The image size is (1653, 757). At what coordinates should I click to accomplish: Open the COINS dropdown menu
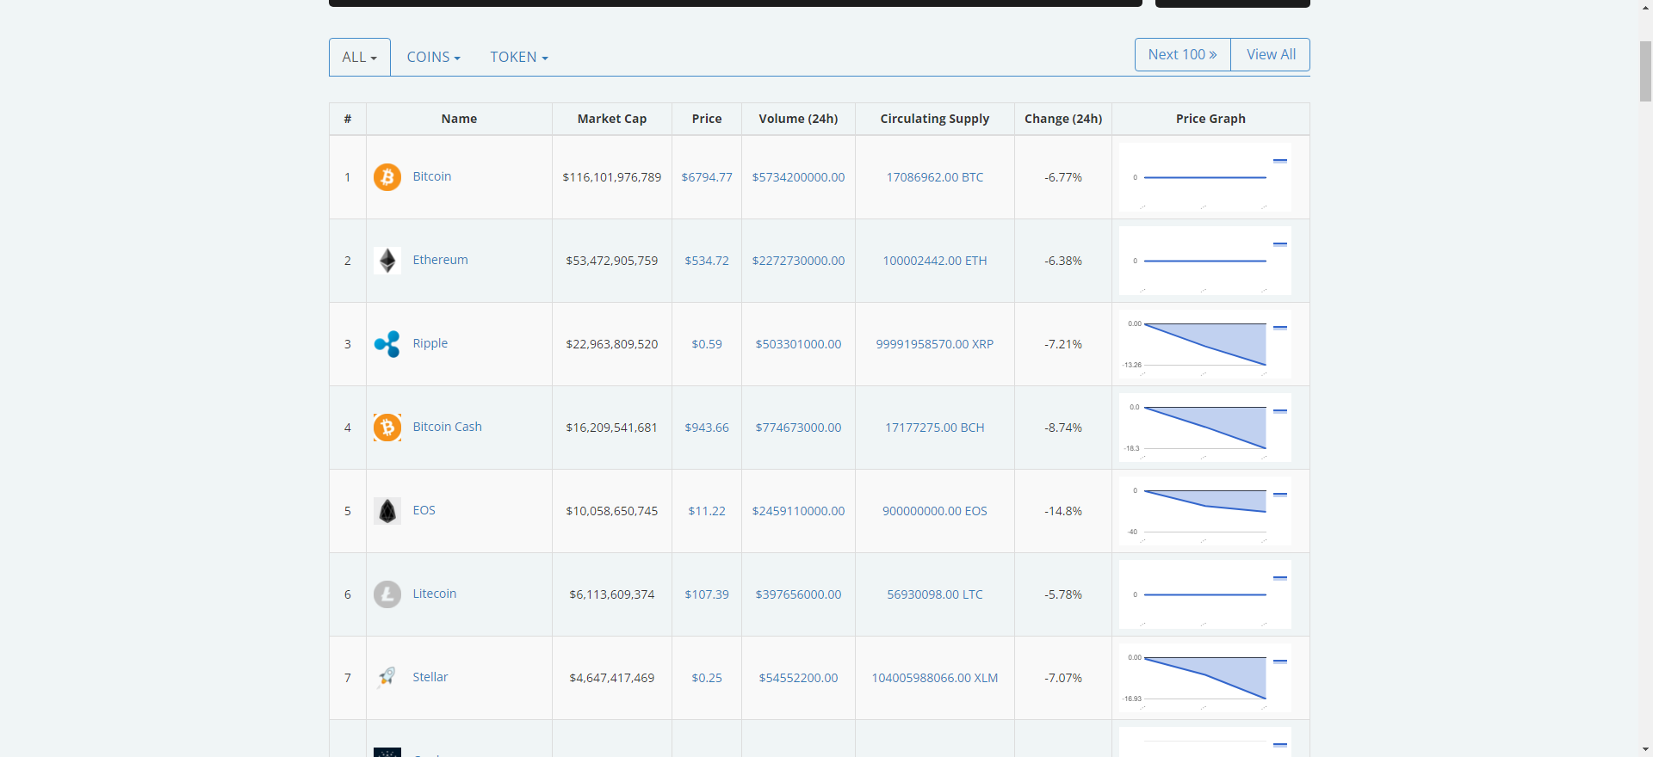coord(433,57)
